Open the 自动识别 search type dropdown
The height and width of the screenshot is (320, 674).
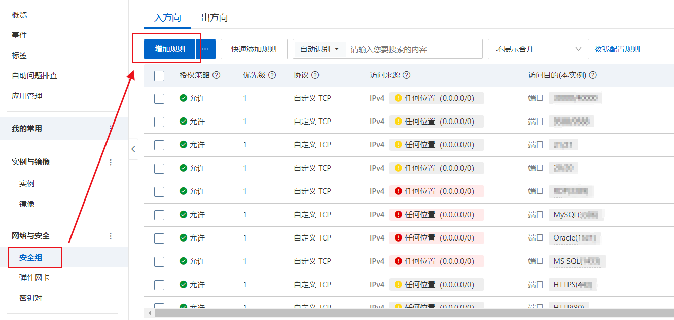[320, 49]
